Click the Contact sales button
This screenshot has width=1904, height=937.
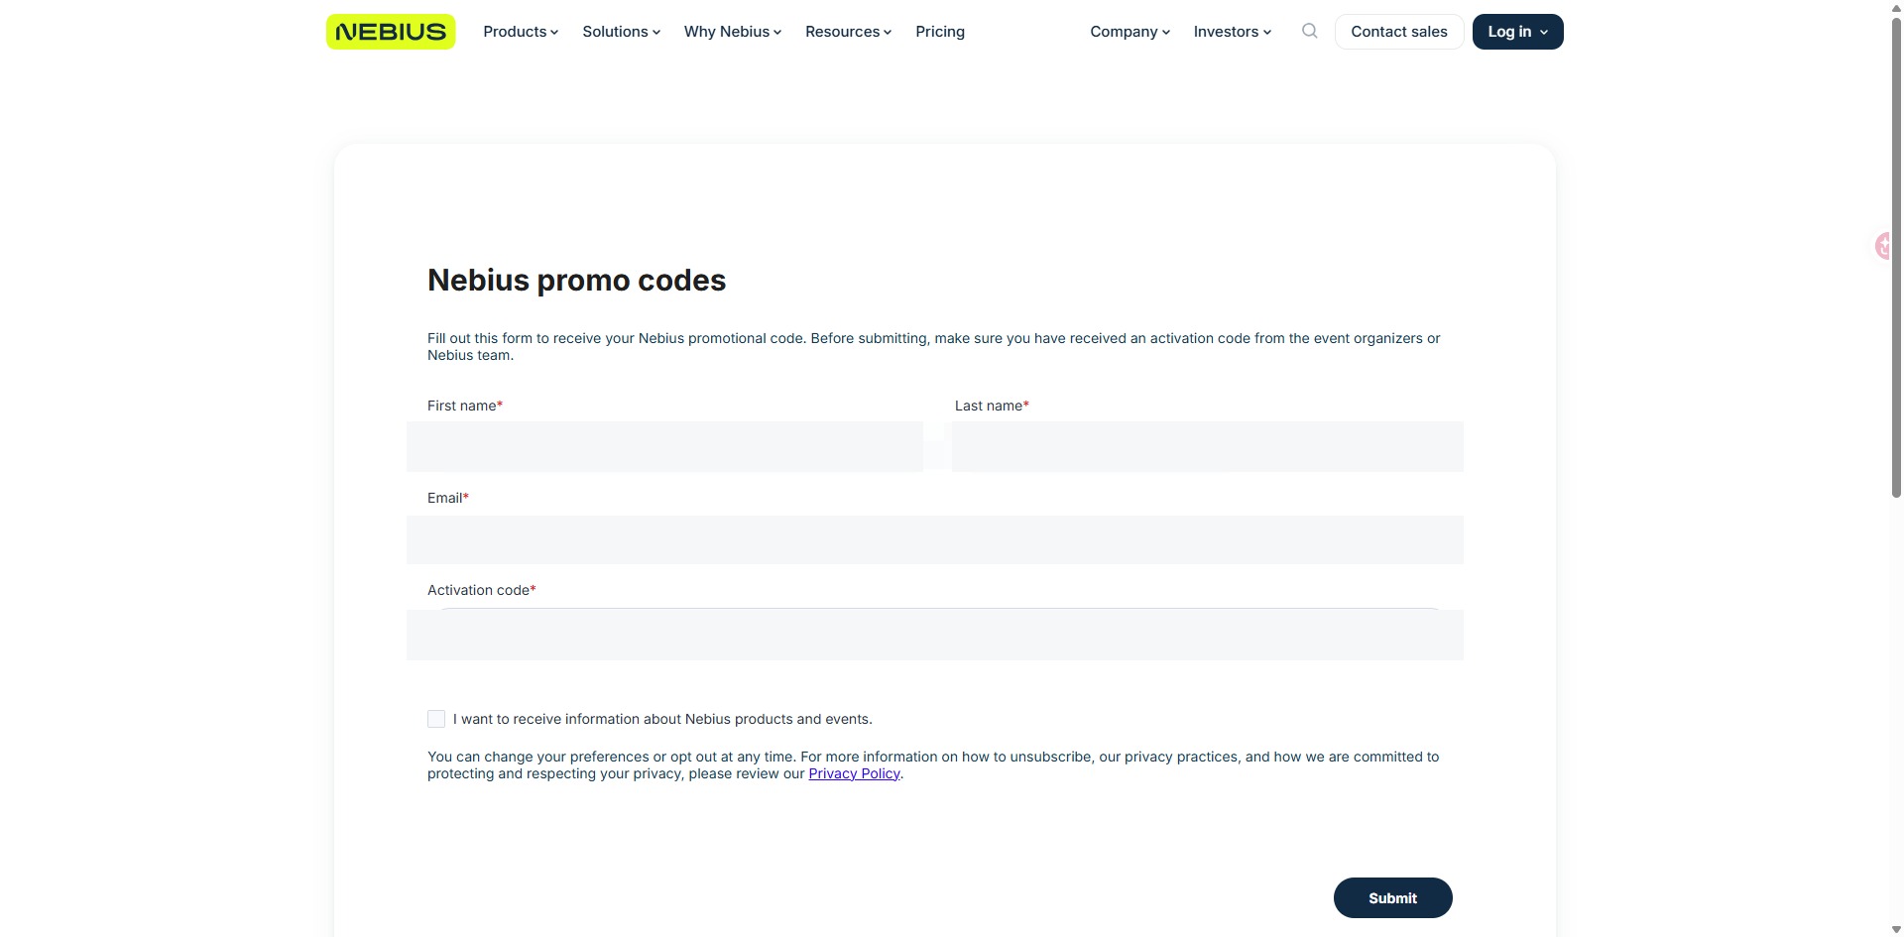[x=1399, y=32]
